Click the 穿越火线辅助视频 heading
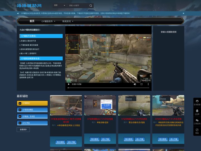The width and height of the screenshot is (201, 151). point(169,32)
